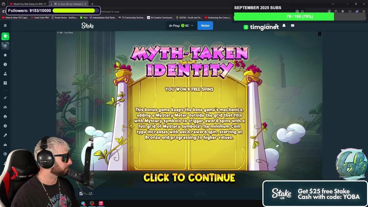Click the September 2025 Subs progress bar
This screenshot has height=207, width=368.
[300, 16]
